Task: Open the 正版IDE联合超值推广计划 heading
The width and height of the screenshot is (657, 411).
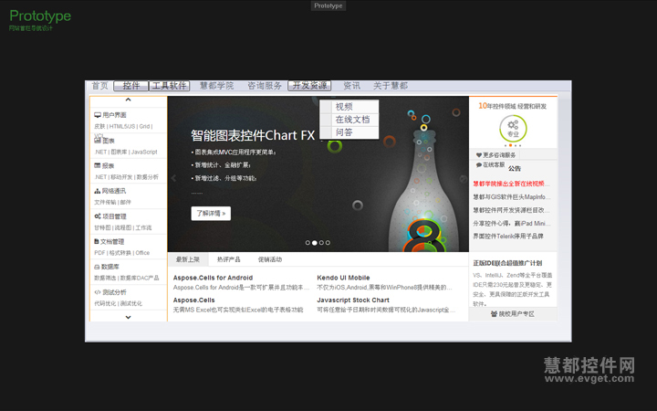Action: (x=507, y=263)
